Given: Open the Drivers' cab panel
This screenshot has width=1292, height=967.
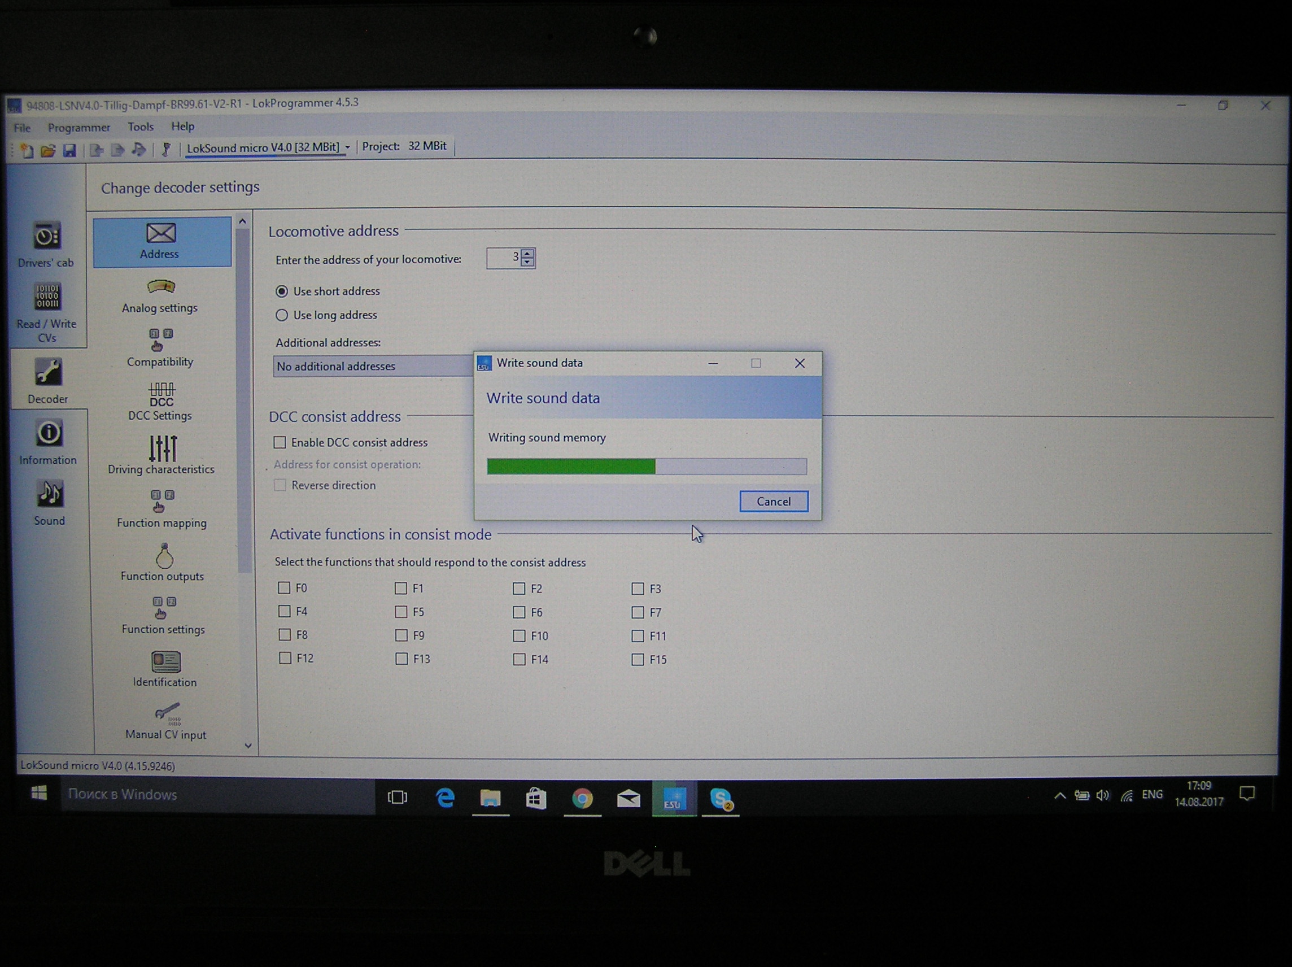Looking at the screenshot, I should click(x=46, y=244).
